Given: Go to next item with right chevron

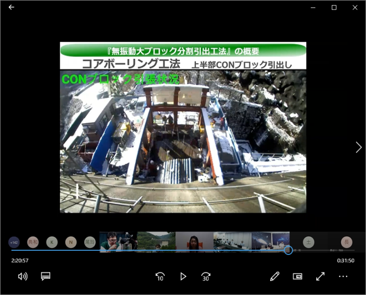Looking at the screenshot, I should pos(358,147).
